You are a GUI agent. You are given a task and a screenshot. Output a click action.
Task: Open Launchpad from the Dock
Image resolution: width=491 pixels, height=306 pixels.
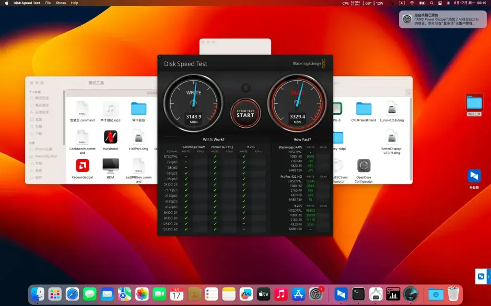pyautogui.click(x=55, y=294)
